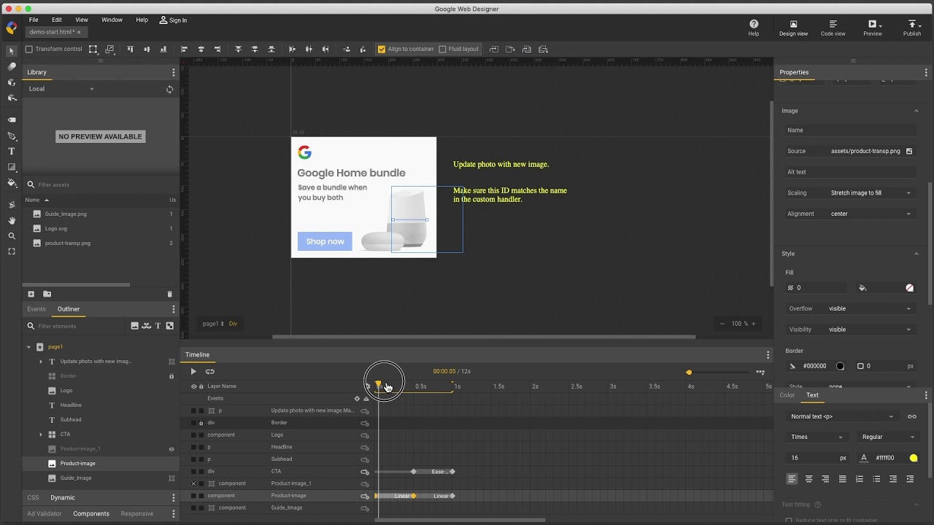Switch to Code view
Image resolution: width=934 pixels, height=525 pixels.
point(833,28)
